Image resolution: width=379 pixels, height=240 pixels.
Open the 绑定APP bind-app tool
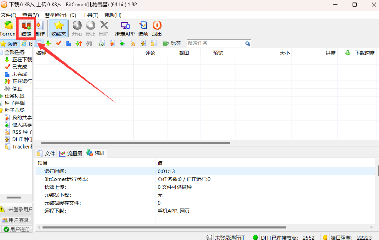125,28
